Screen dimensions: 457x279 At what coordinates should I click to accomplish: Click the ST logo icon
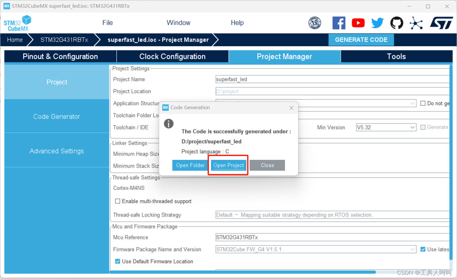click(x=442, y=23)
